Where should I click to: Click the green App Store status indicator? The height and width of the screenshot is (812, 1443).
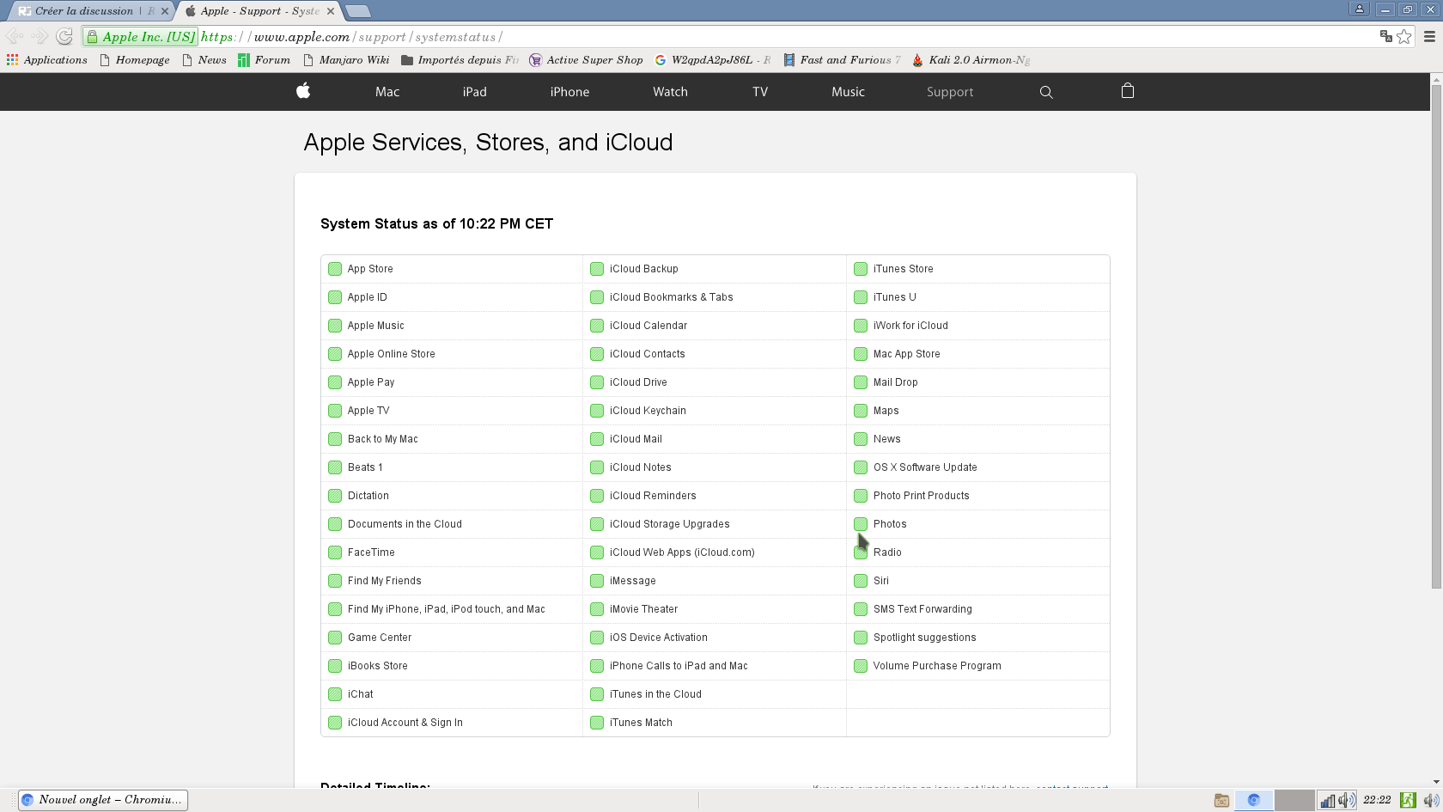335,269
